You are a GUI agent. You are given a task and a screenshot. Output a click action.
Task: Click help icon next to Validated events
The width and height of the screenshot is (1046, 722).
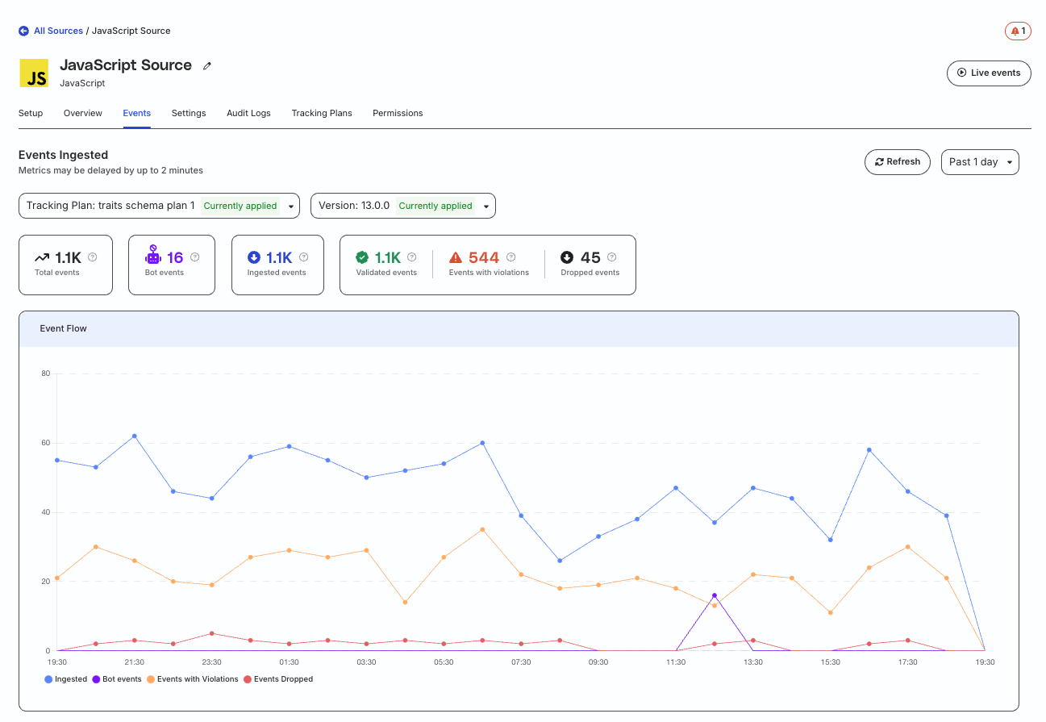412,257
